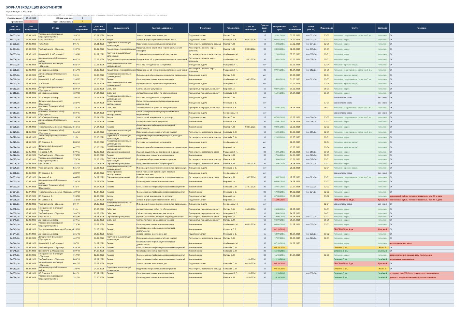
Task: Select the status cell 'Осталось 3 дн.'
Action: click(355, 248)
